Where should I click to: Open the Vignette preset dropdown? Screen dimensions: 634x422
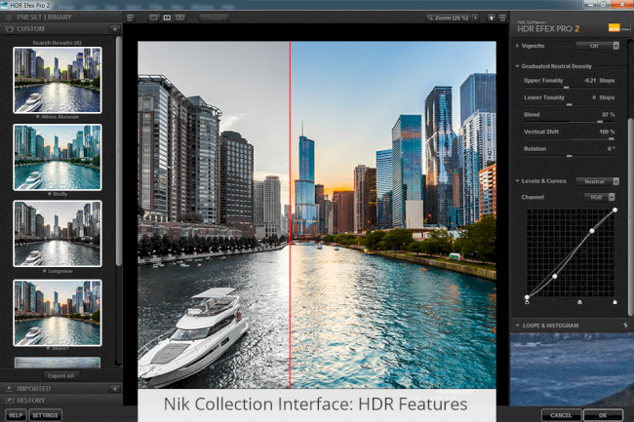point(598,46)
